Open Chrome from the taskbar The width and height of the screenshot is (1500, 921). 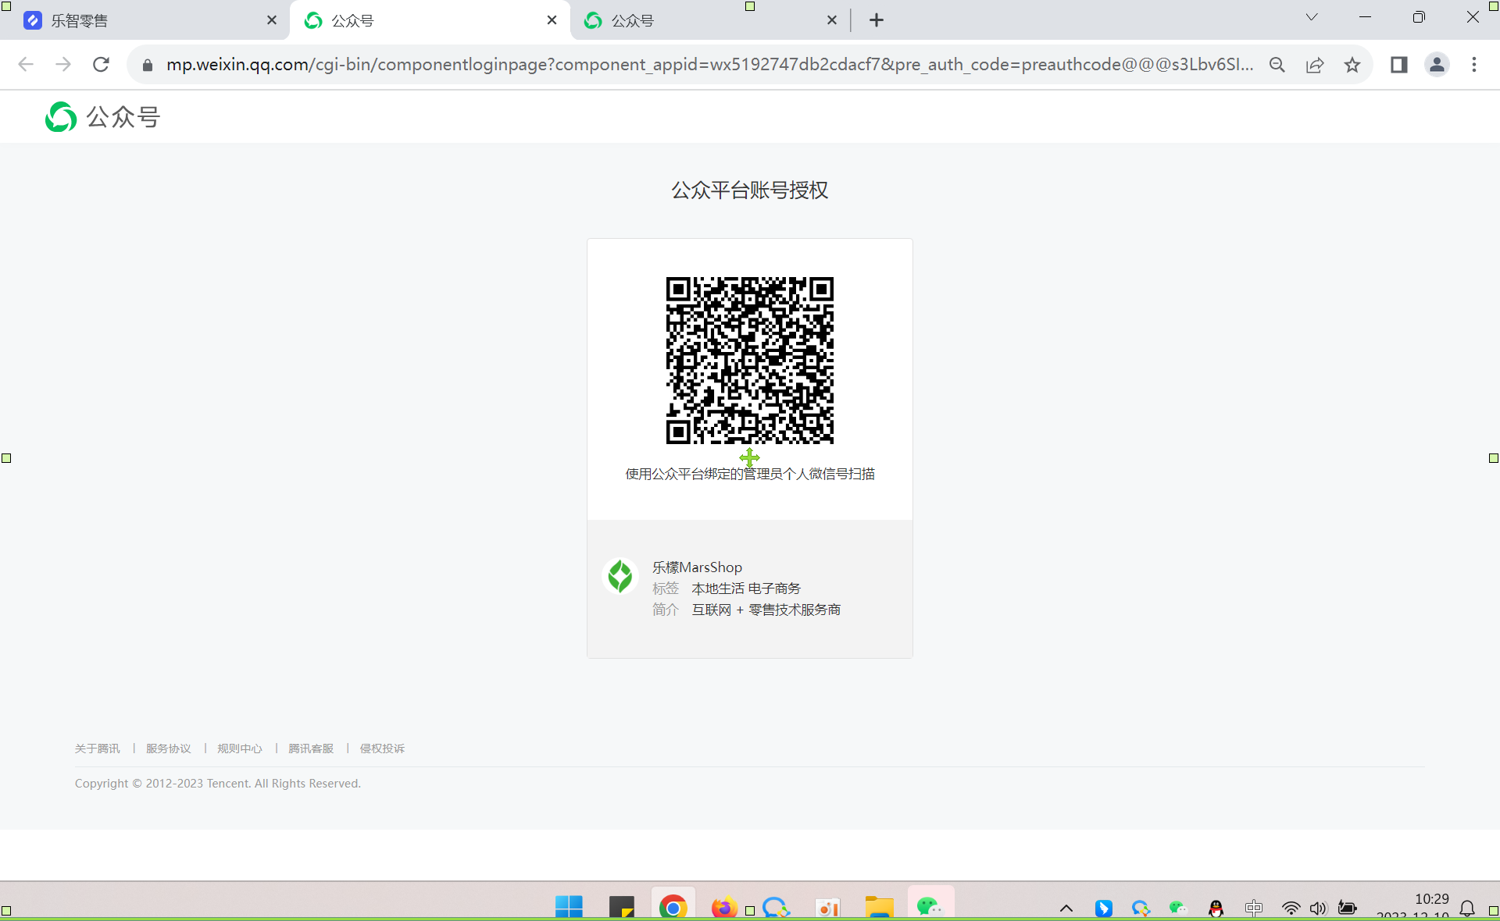(673, 907)
